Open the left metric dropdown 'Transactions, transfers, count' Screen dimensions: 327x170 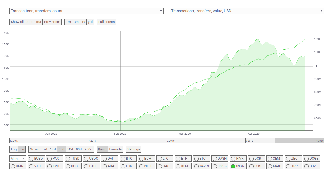tap(87, 11)
